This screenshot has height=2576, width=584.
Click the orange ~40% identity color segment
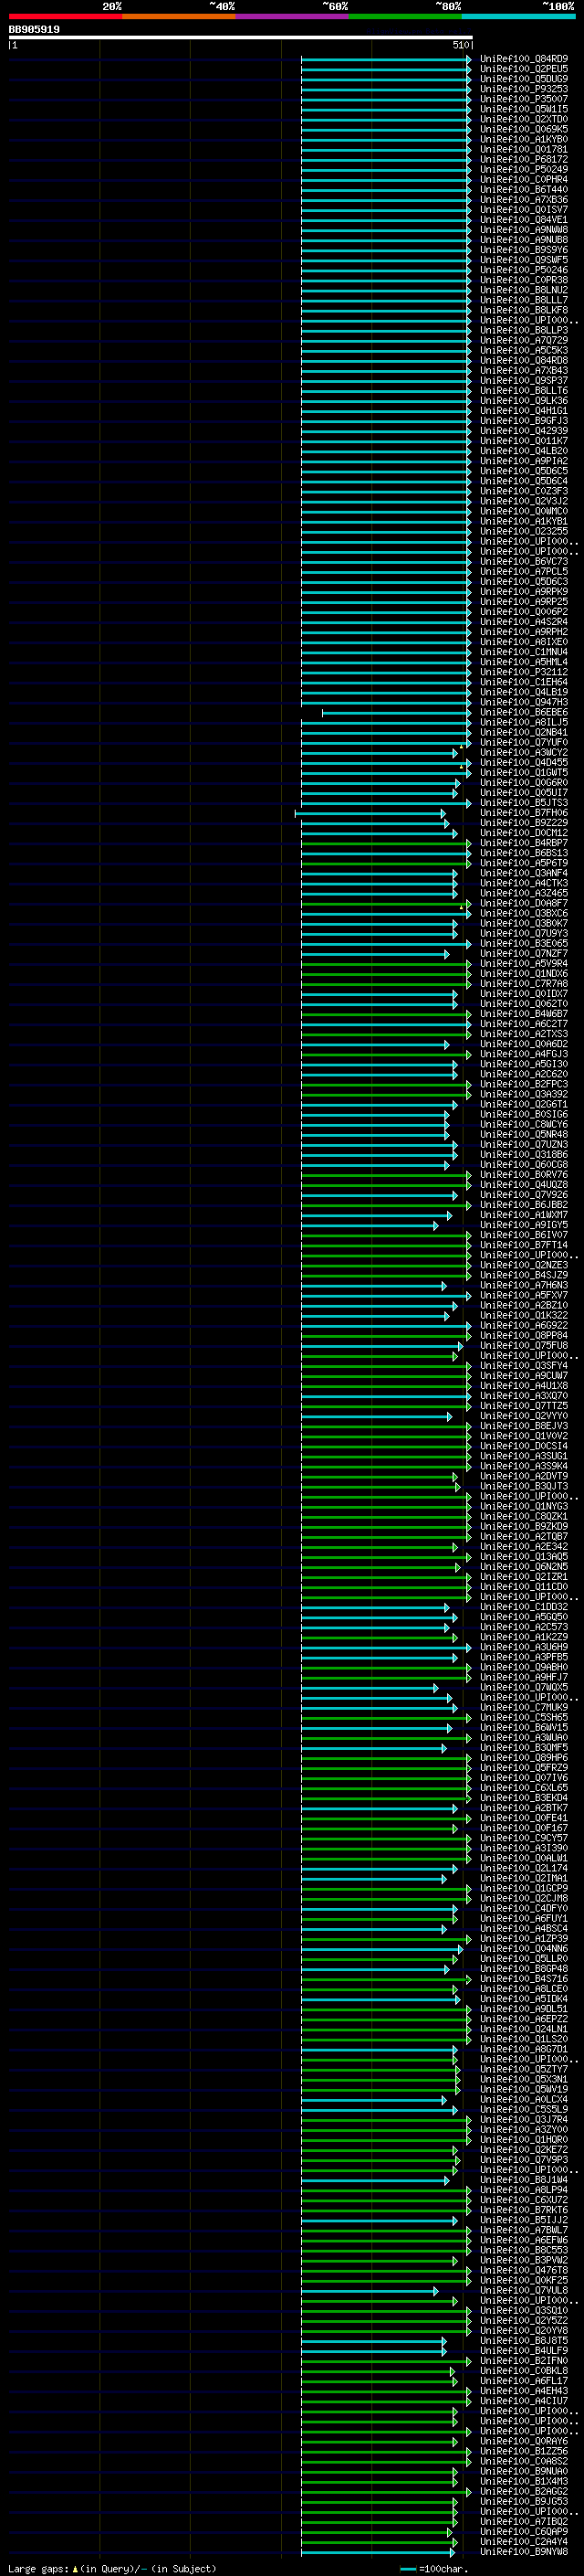pyautogui.click(x=179, y=16)
